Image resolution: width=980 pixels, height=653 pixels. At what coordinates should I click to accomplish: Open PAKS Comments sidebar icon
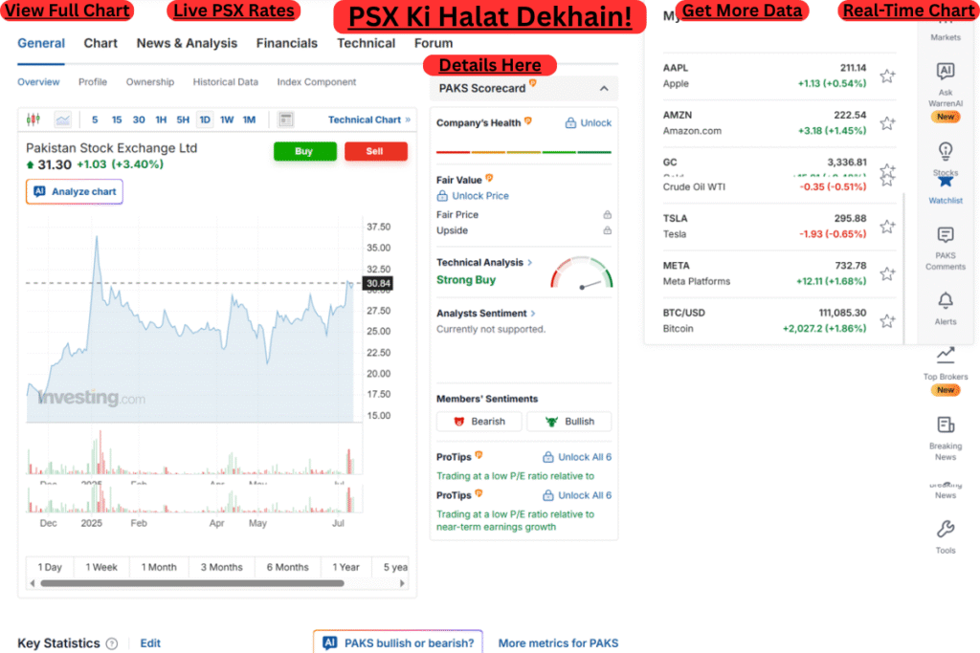[946, 234]
